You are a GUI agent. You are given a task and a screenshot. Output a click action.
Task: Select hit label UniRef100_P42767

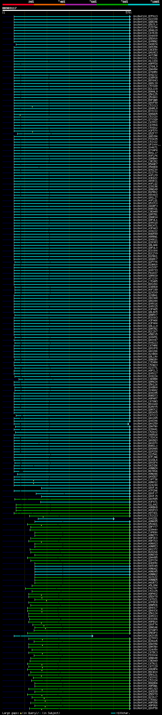point(145,588)
